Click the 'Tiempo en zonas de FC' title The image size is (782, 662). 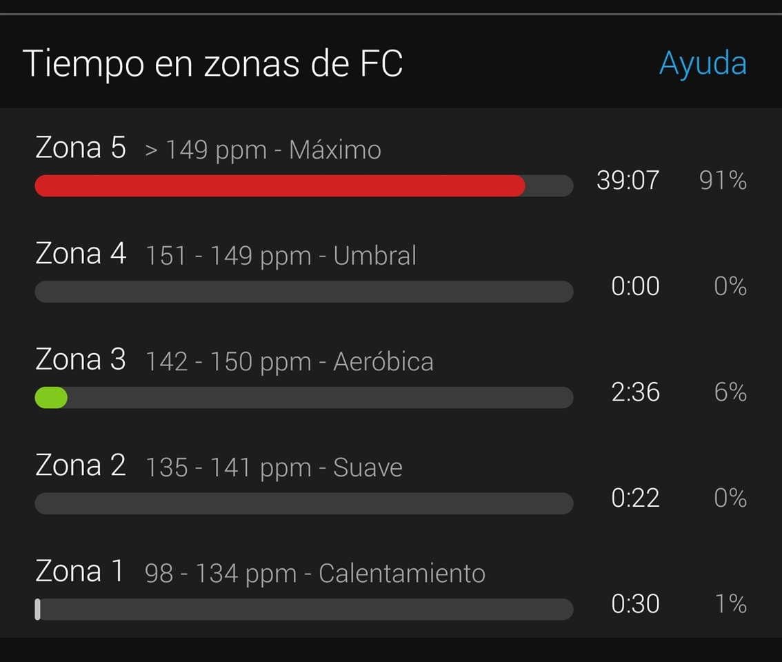click(x=212, y=64)
